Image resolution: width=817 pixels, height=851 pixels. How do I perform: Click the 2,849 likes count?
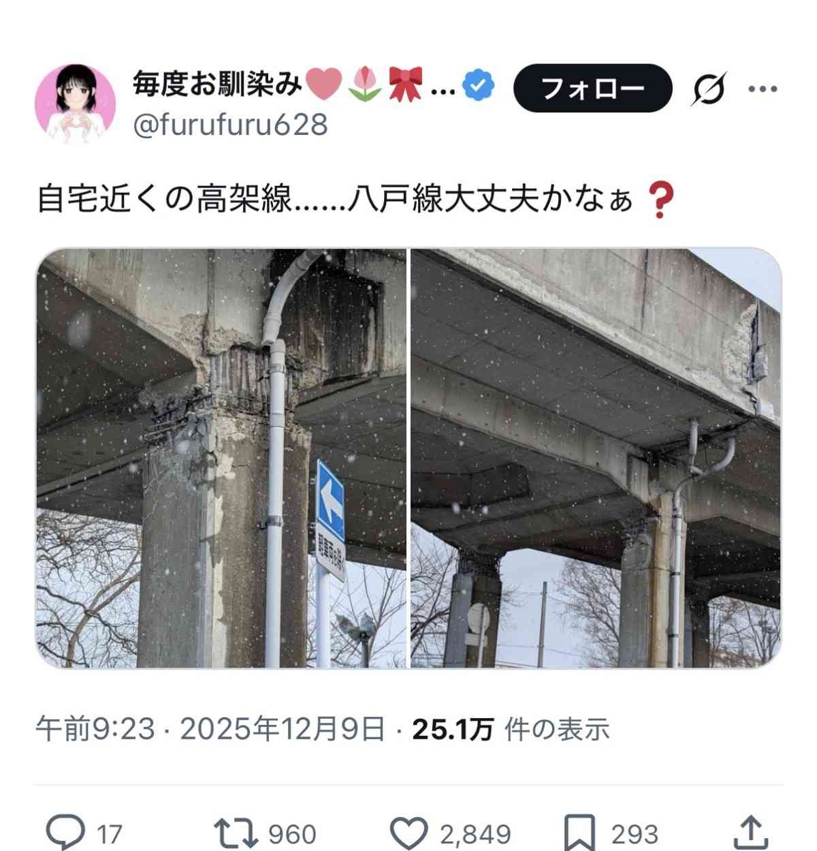coord(475,835)
